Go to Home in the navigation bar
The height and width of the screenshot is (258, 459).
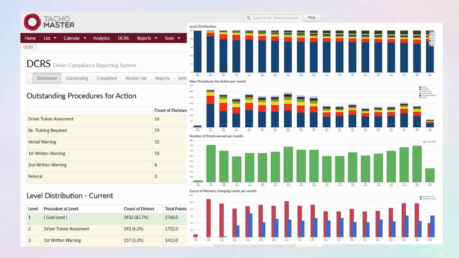point(30,38)
